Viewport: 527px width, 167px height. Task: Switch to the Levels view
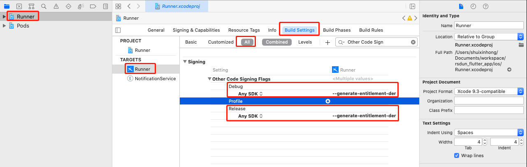pyautogui.click(x=305, y=42)
